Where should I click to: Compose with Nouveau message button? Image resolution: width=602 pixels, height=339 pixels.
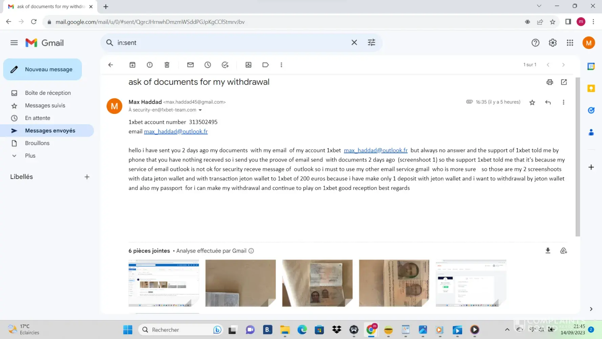pyautogui.click(x=43, y=69)
